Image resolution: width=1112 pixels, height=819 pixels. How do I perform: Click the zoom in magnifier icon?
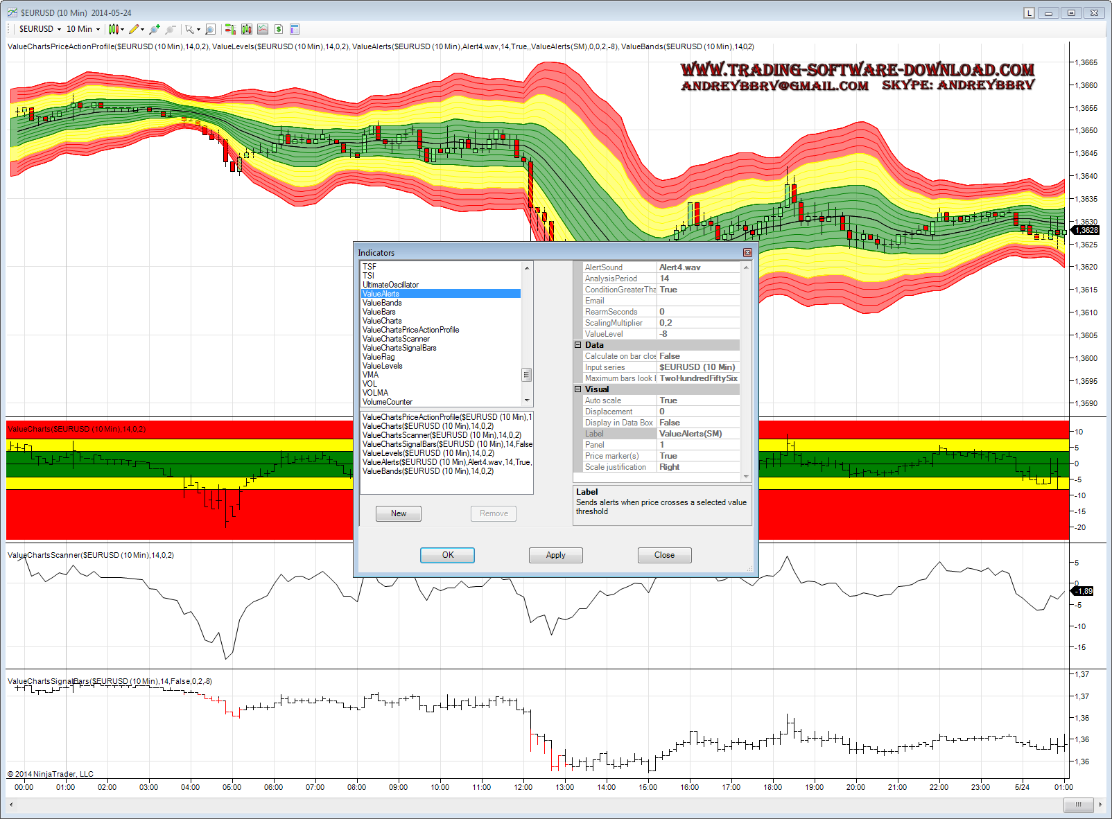point(154,29)
